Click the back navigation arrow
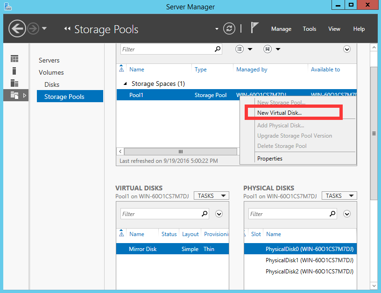381x293 pixels. (x=17, y=29)
